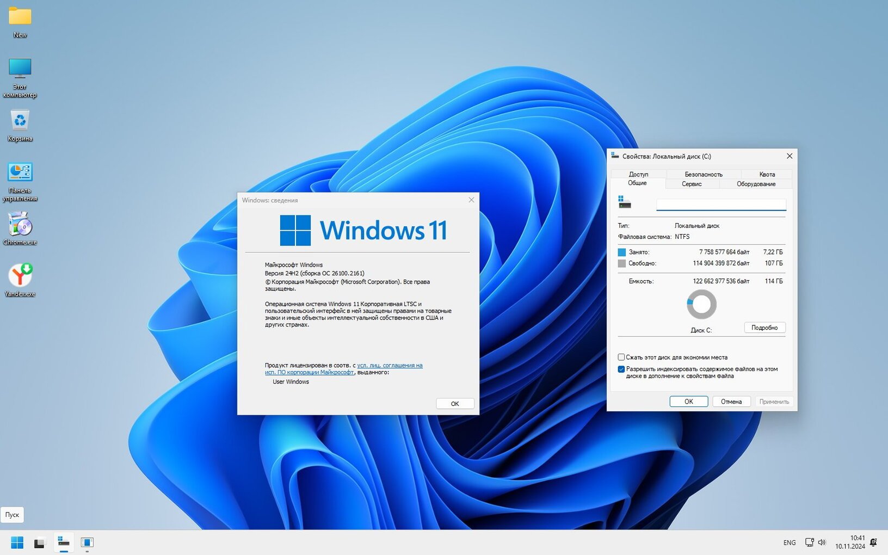Follow the license agreement link
The width and height of the screenshot is (888, 555).
pyautogui.click(x=343, y=369)
